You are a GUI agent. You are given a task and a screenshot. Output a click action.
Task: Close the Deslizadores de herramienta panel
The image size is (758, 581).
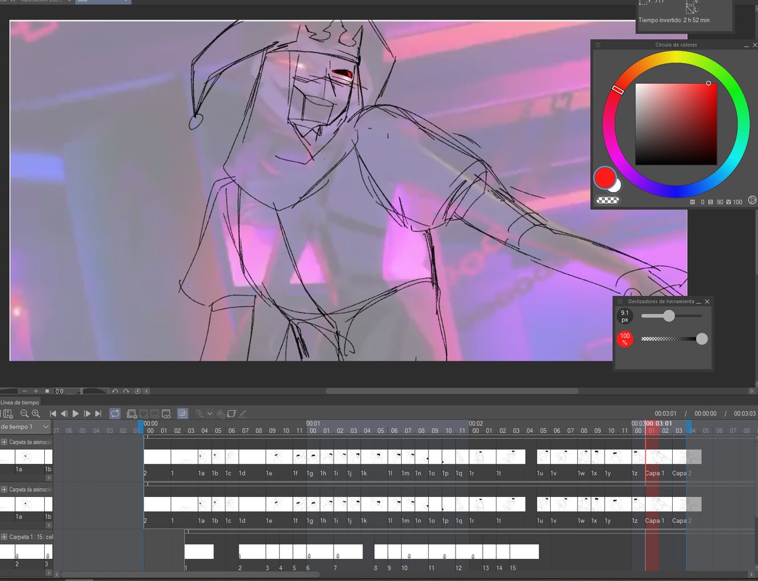(707, 302)
